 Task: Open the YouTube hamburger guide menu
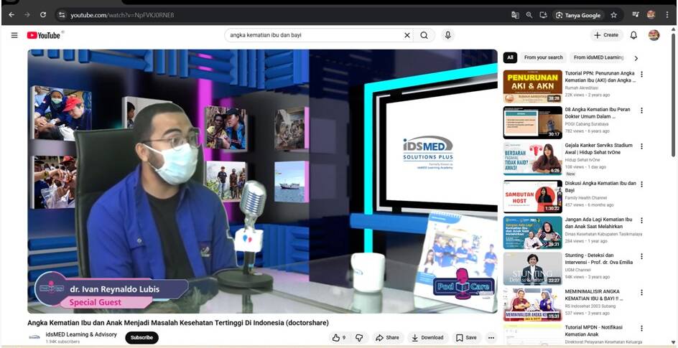(x=14, y=35)
